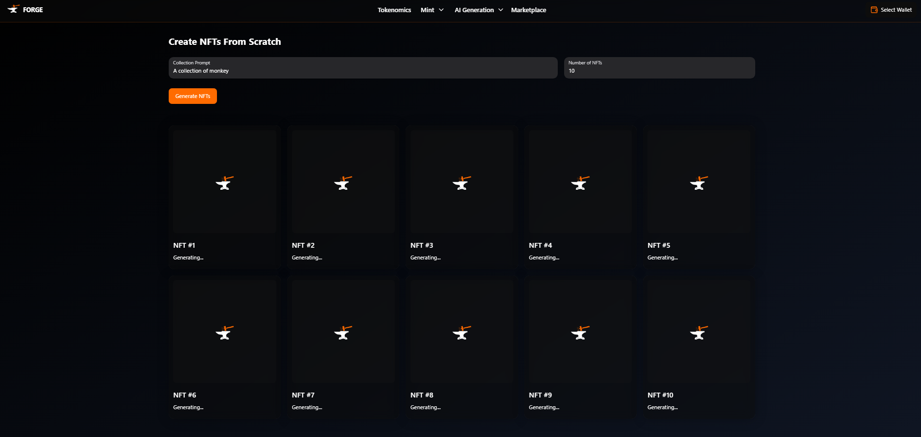Click anvil loading icon in NFT #8 card
921x437 pixels.
[x=462, y=333]
